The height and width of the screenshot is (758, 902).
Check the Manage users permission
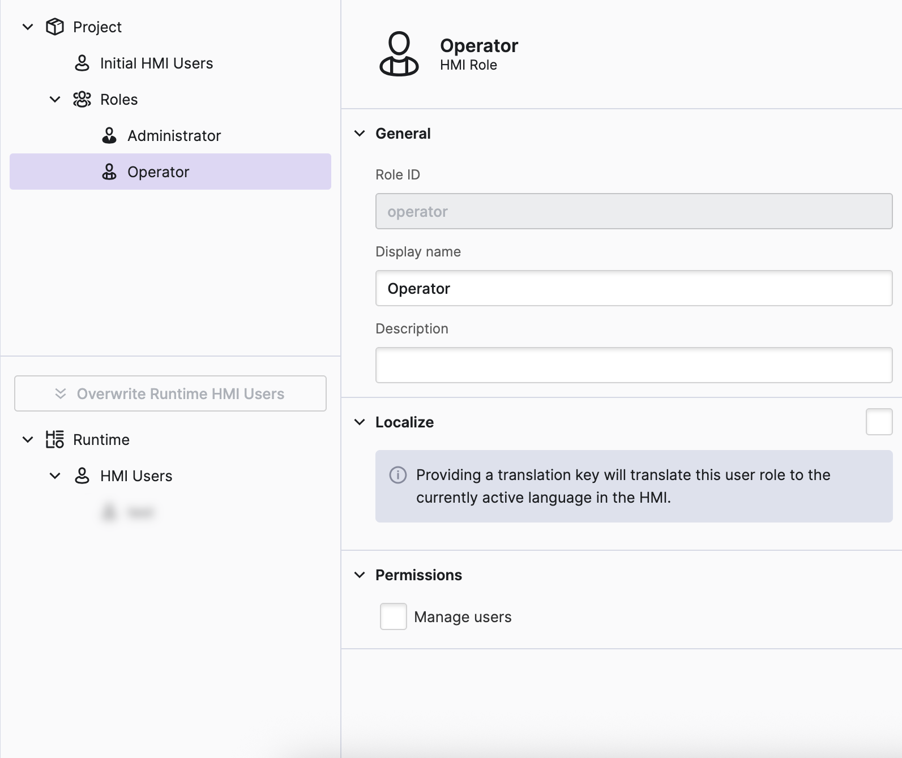coord(394,616)
